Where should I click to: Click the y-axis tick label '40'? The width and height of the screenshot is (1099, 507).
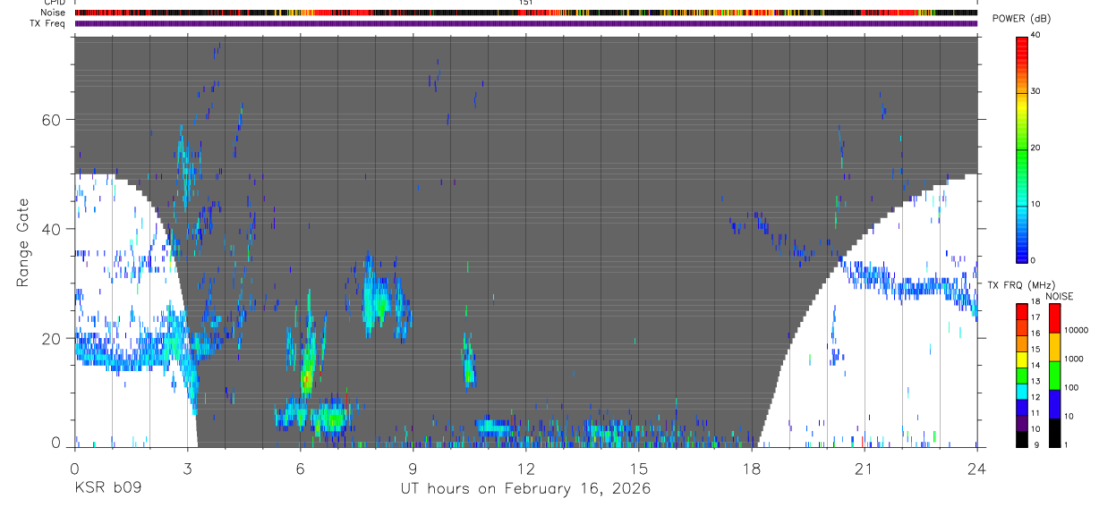53,229
